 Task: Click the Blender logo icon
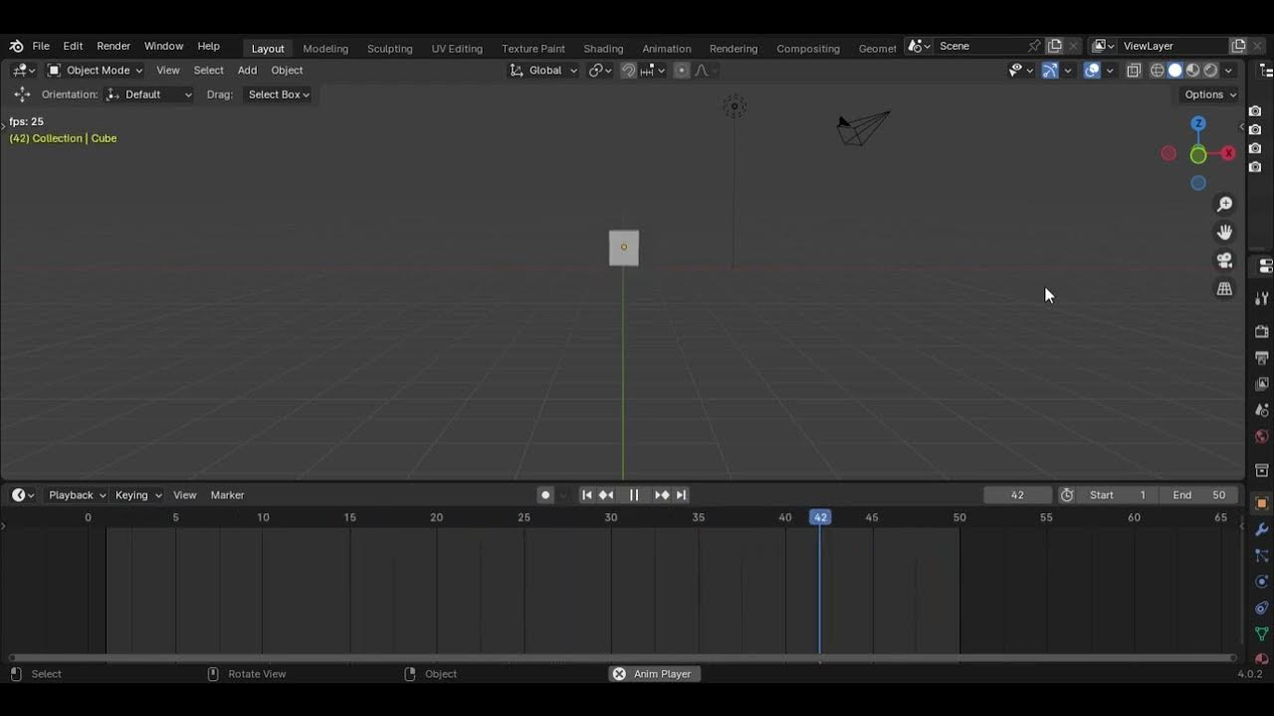[16, 47]
